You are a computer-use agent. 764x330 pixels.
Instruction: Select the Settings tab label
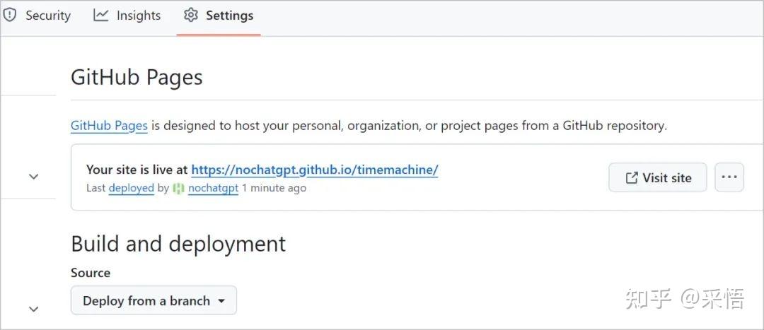click(x=229, y=16)
